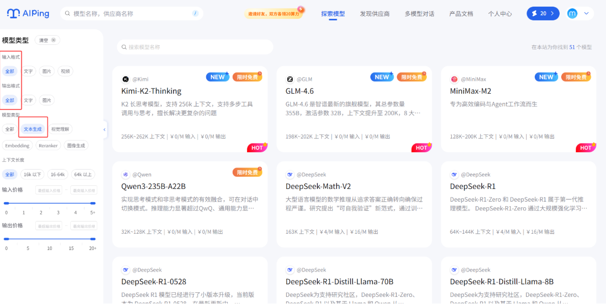Select the 文字 input format filter
The height and width of the screenshot is (304, 606).
pyautogui.click(x=28, y=71)
